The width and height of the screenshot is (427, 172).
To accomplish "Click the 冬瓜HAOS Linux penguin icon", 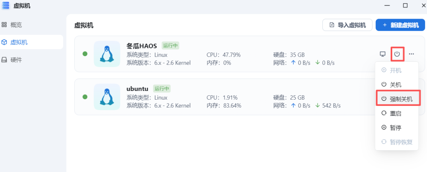I will 106,54.
